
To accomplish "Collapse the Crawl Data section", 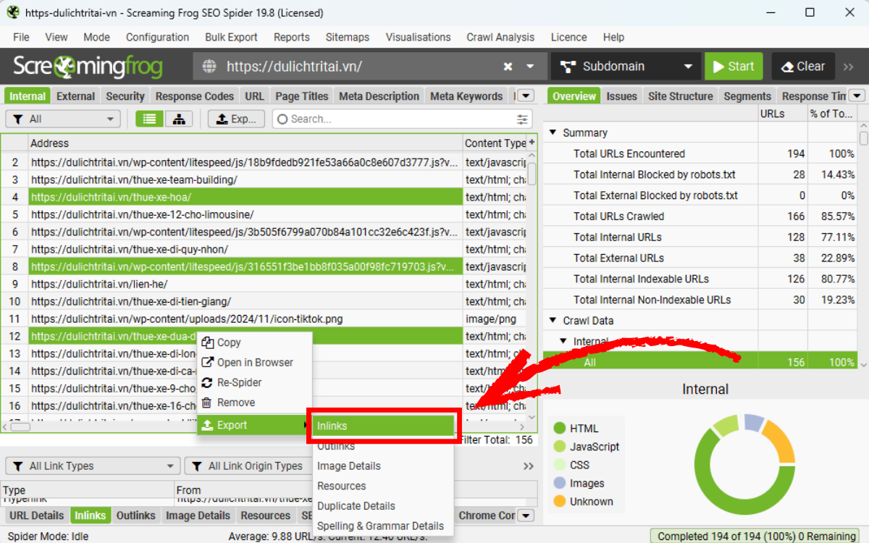I will click(x=552, y=320).
